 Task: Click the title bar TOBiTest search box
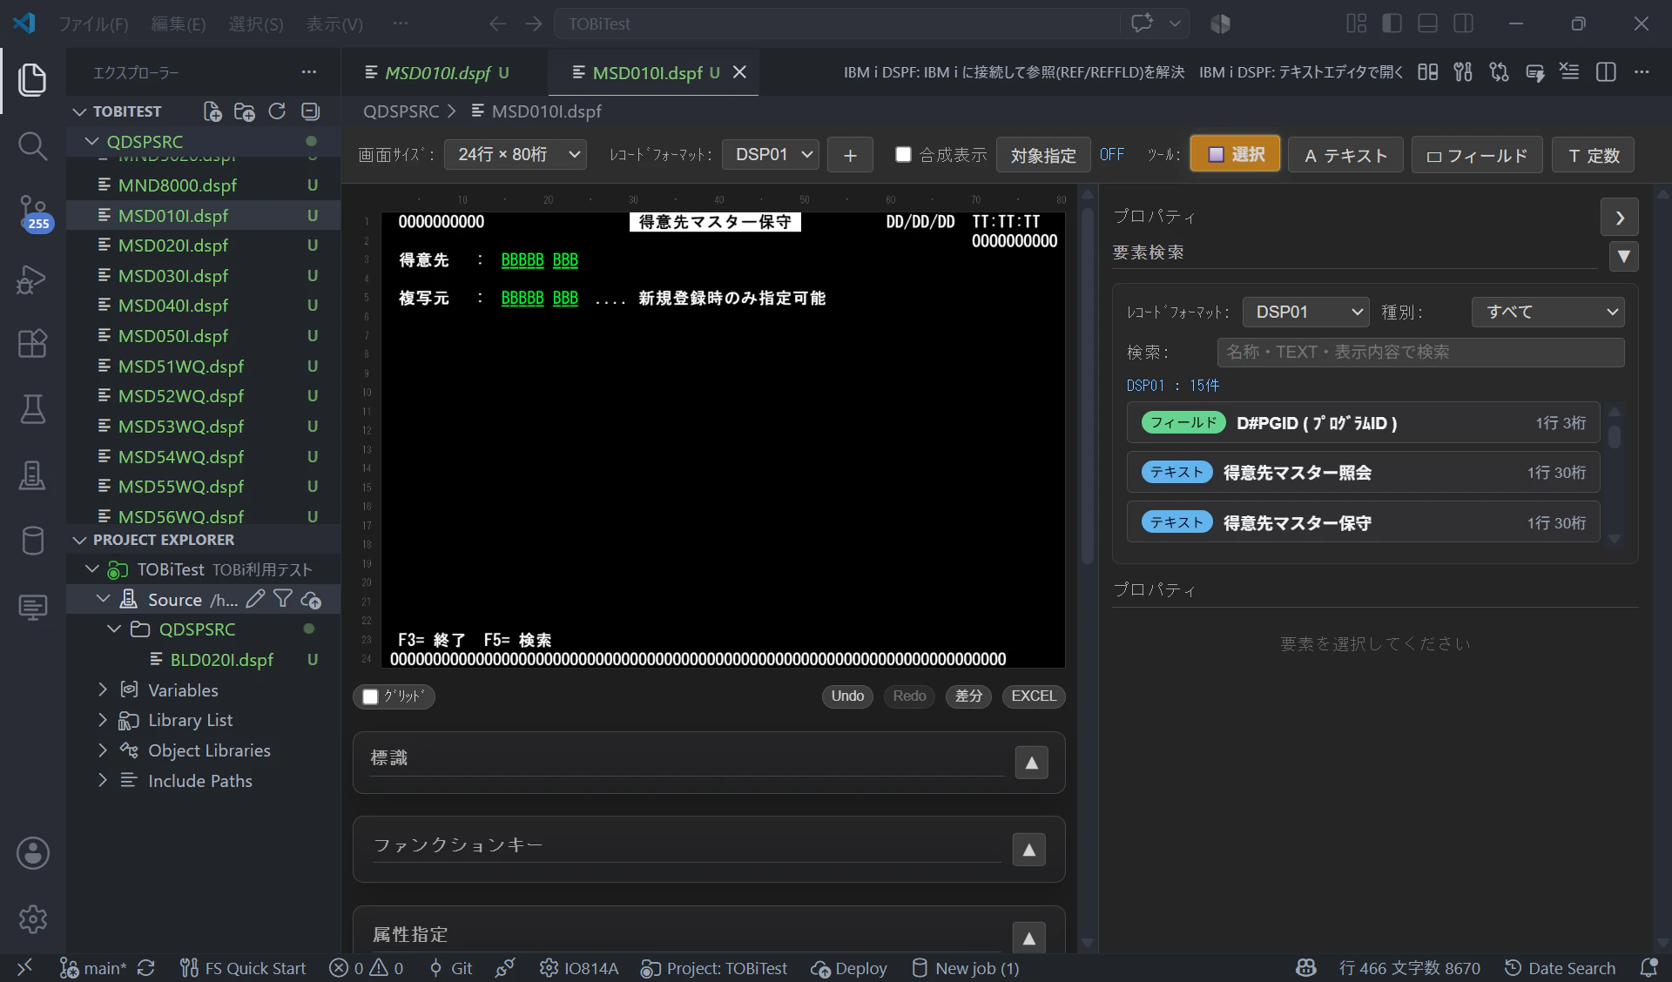pos(836,24)
